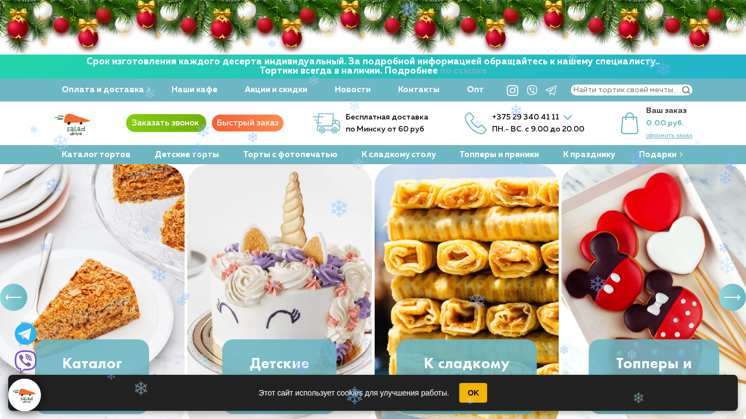Go to previous slide with left arrow
The height and width of the screenshot is (419, 746).
coord(14,297)
